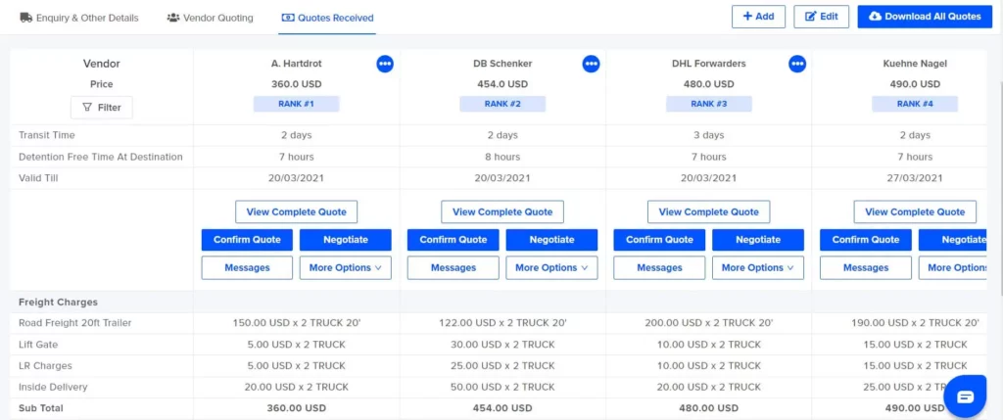Click the Freight Charges section header

pos(58,302)
